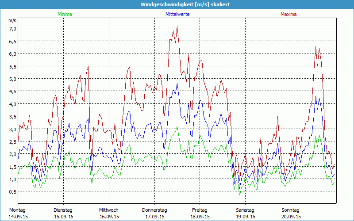Click the 1,5 y-axis value
354x221 pixels.
(x=13, y=167)
